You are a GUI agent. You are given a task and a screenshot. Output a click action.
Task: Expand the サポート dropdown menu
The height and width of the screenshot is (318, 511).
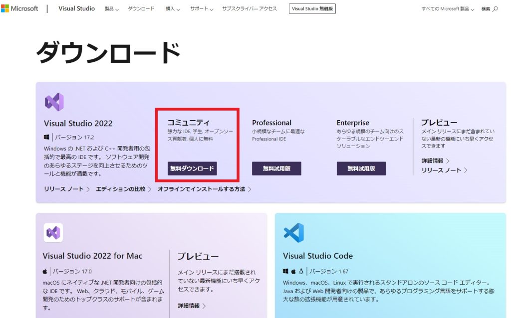pyautogui.click(x=202, y=9)
